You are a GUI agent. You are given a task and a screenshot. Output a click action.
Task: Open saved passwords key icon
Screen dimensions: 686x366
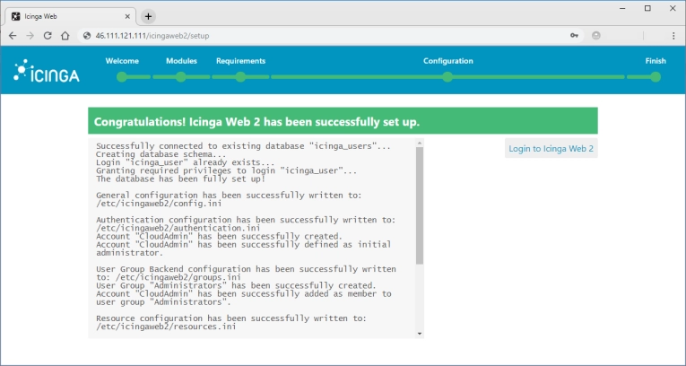pyautogui.click(x=575, y=36)
